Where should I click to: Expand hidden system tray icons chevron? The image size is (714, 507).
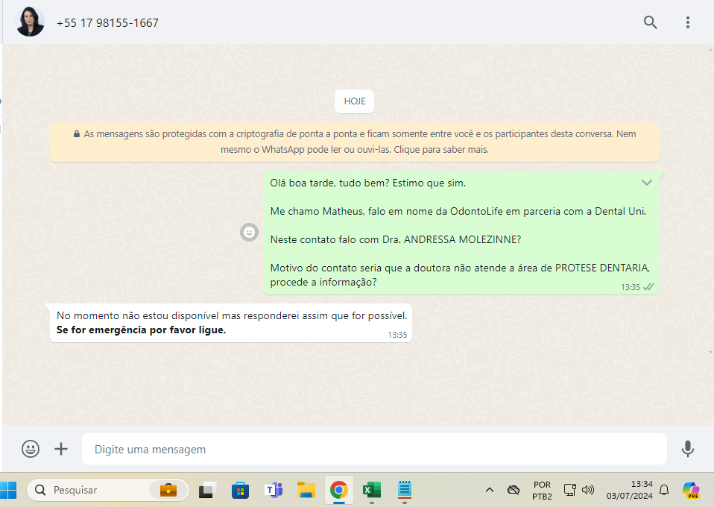(489, 490)
